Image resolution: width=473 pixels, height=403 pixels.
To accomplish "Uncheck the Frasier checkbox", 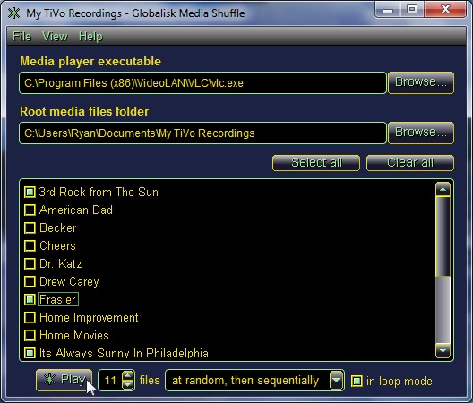I will coord(30,299).
